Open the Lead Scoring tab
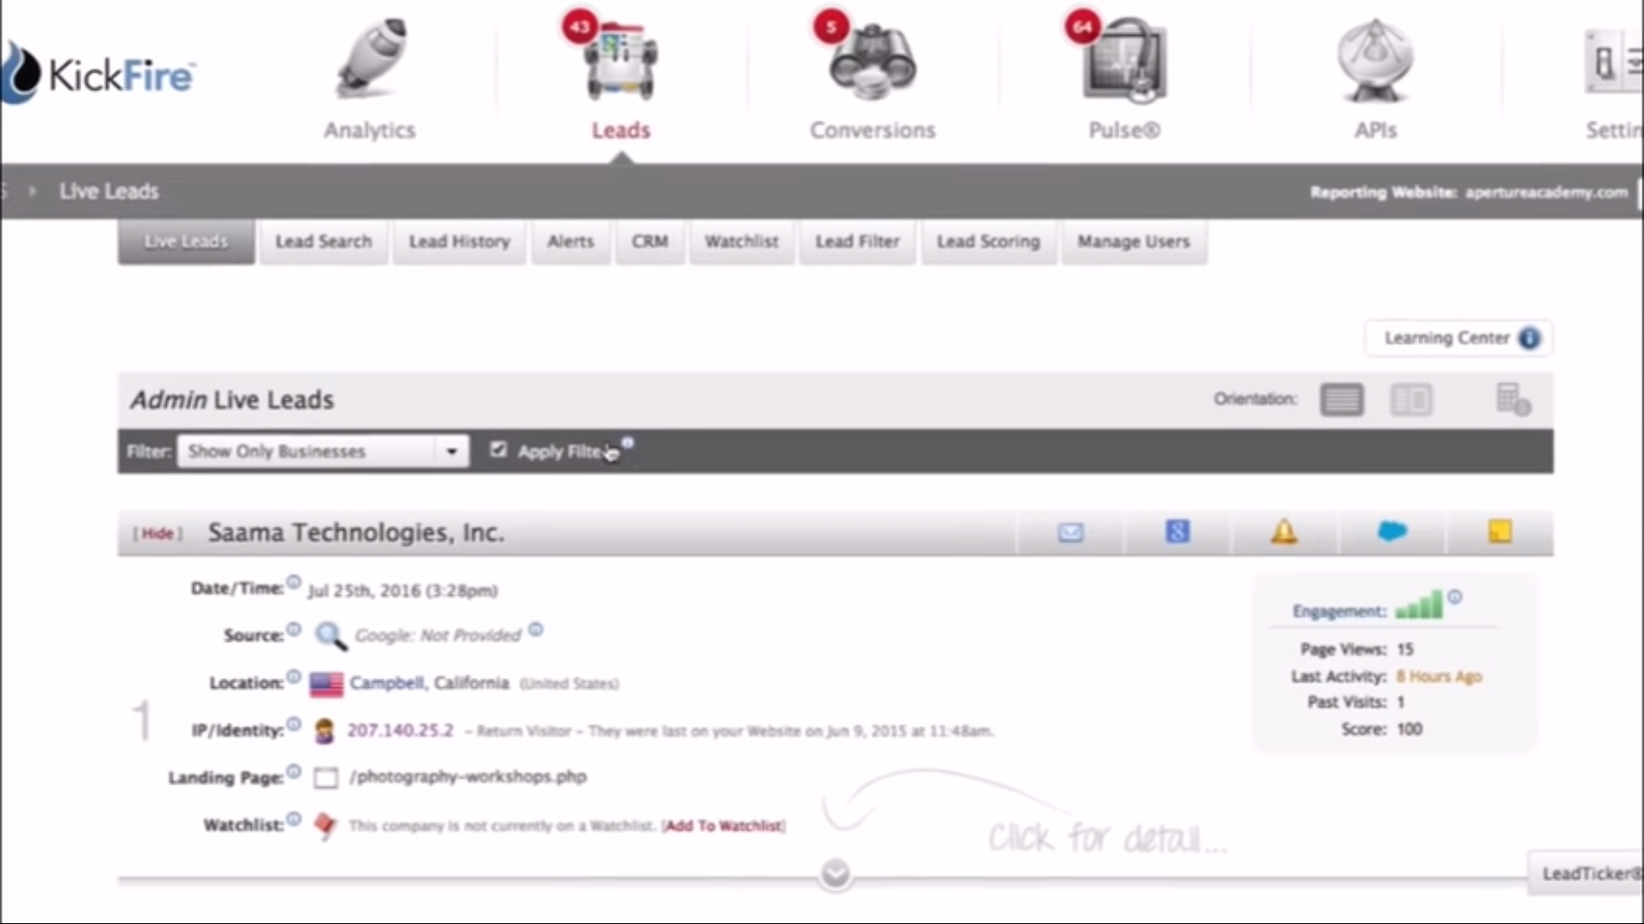Viewport: 1644px width, 924px height. pos(987,242)
